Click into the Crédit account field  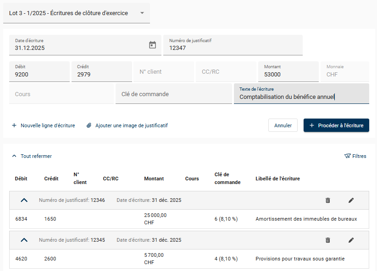[x=101, y=74]
